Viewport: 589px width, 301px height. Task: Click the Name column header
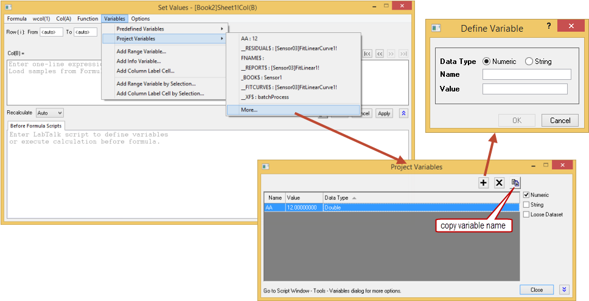click(x=275, y=198)
